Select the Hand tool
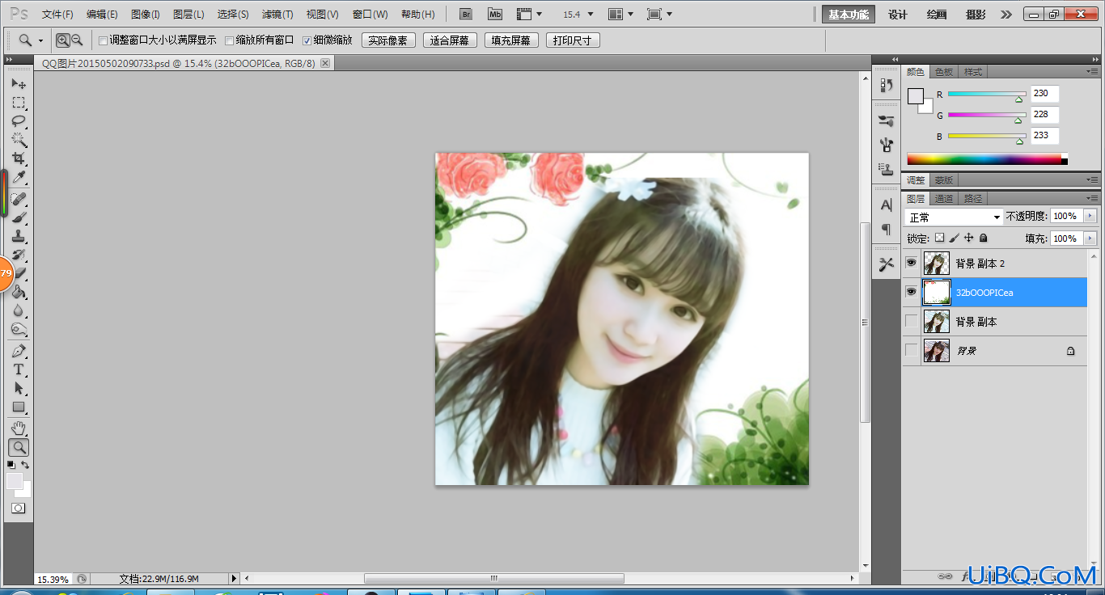The height and width of the screenshot is (595, 1105). tap(19, 428)
